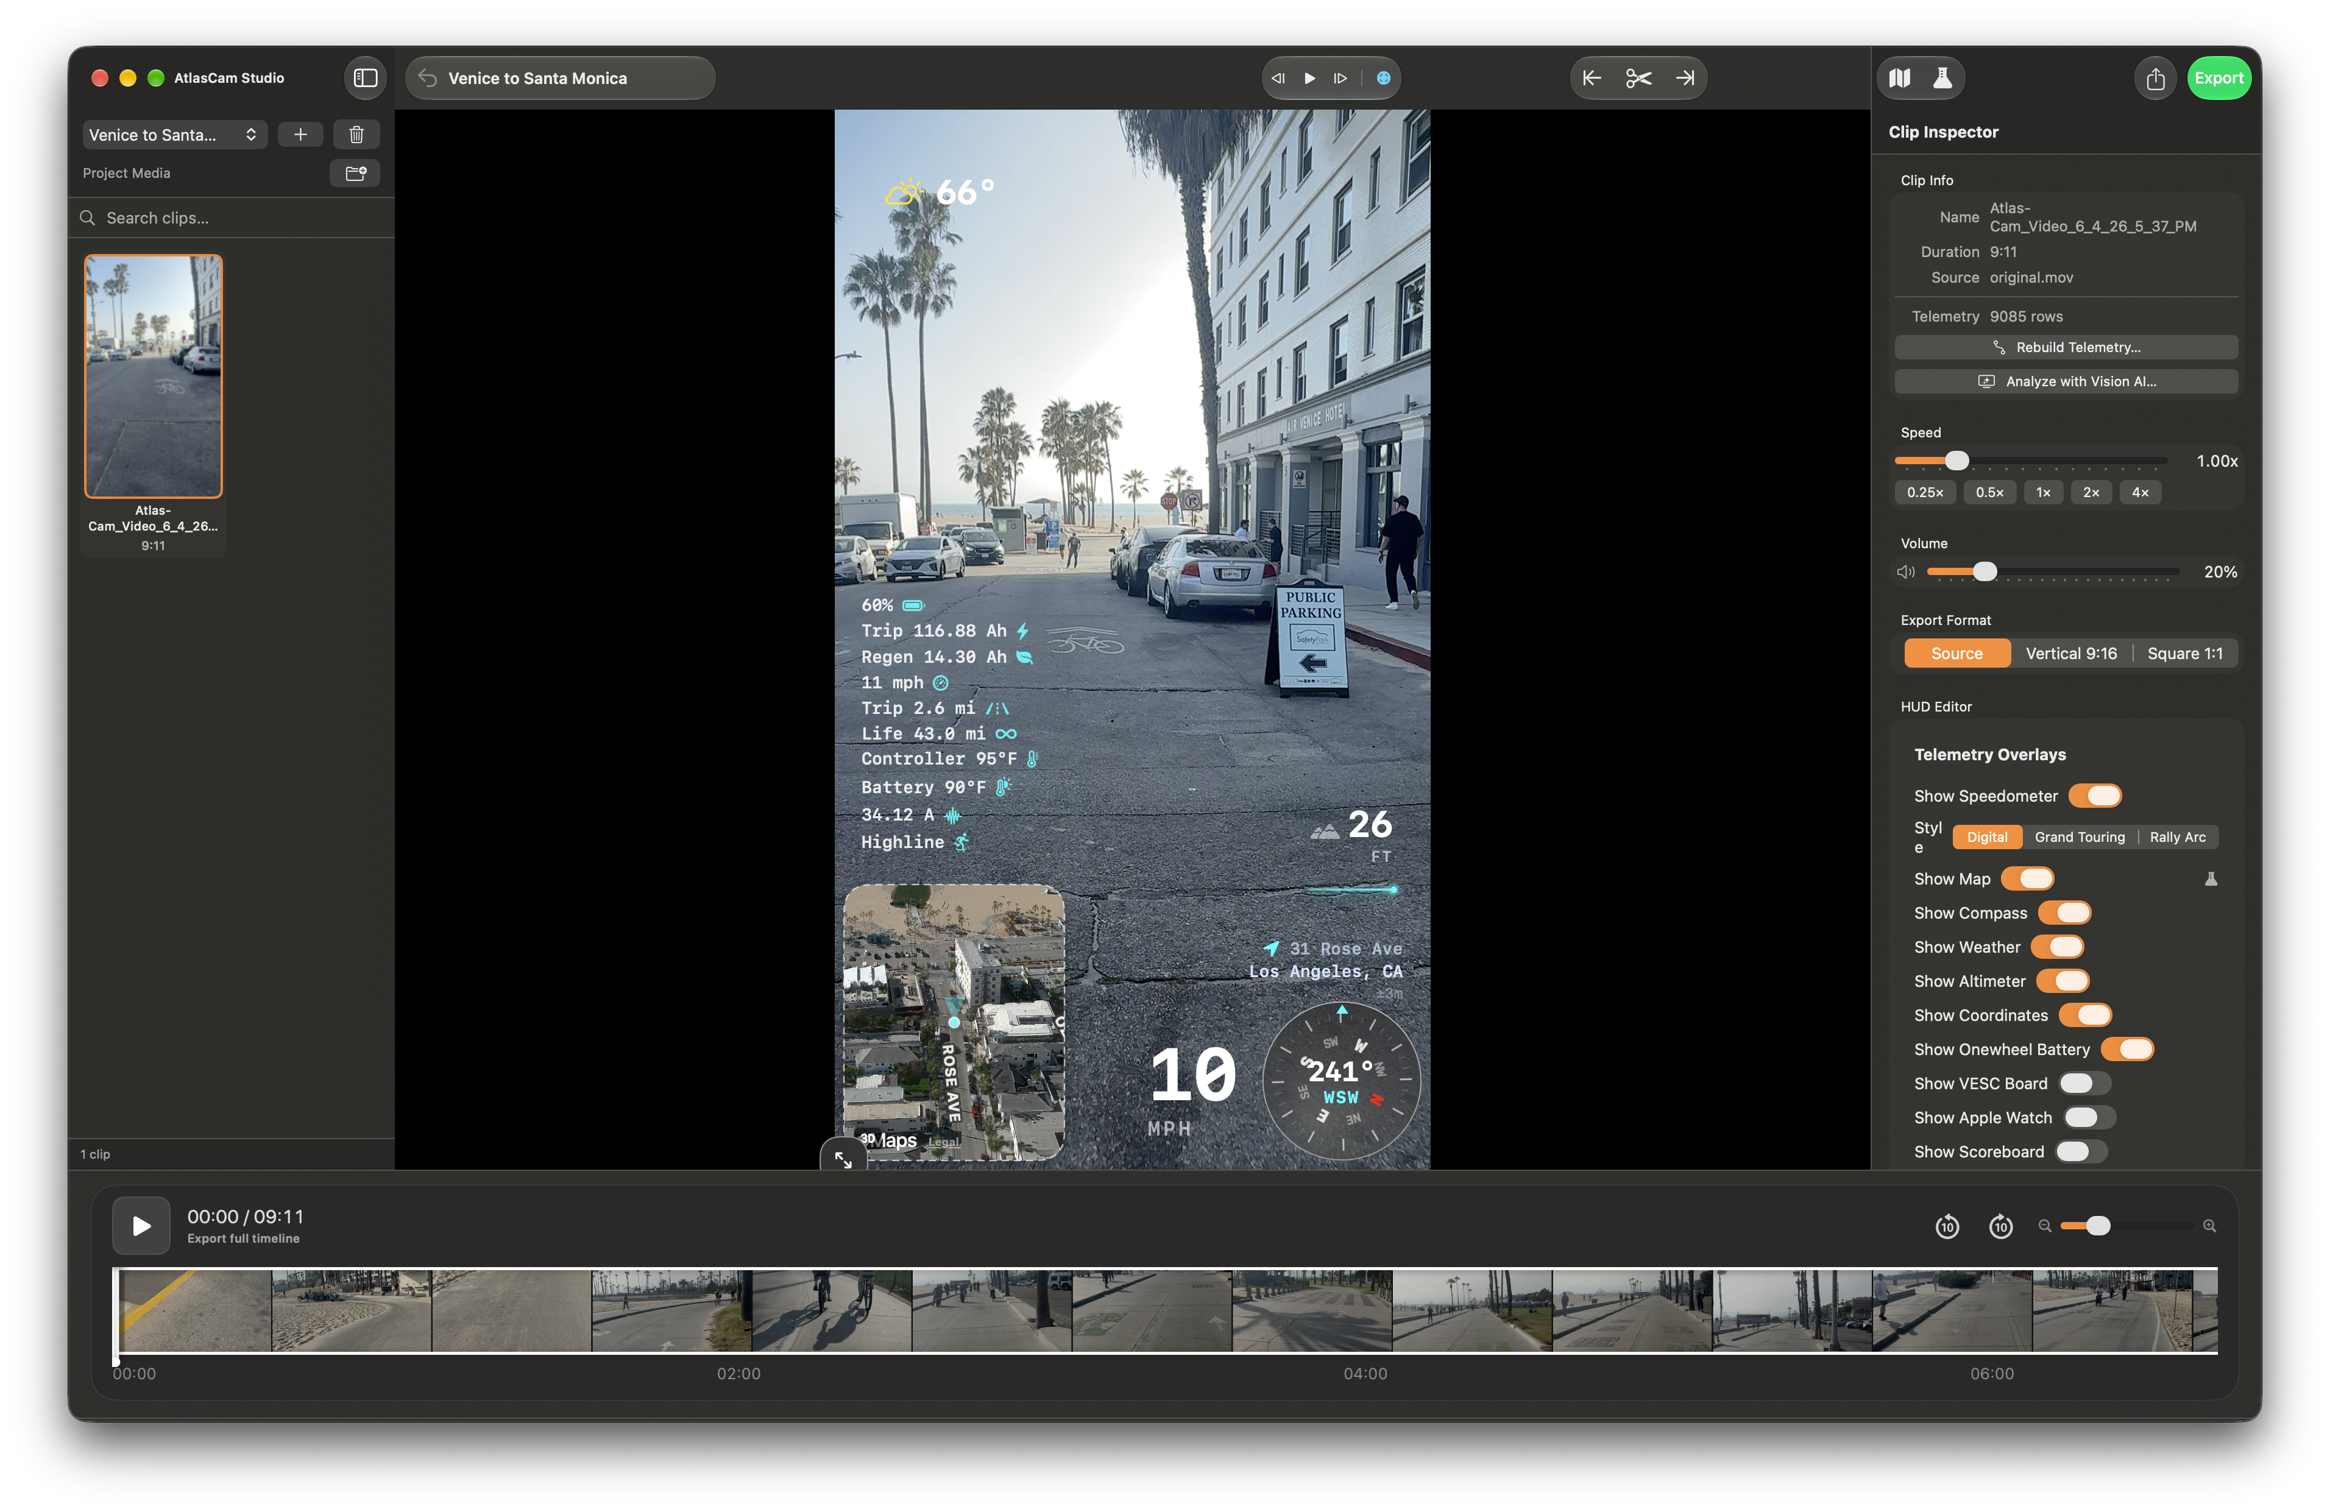Switch off Show Weather
The image size is (2330, 1512).
coord(2057,947)
